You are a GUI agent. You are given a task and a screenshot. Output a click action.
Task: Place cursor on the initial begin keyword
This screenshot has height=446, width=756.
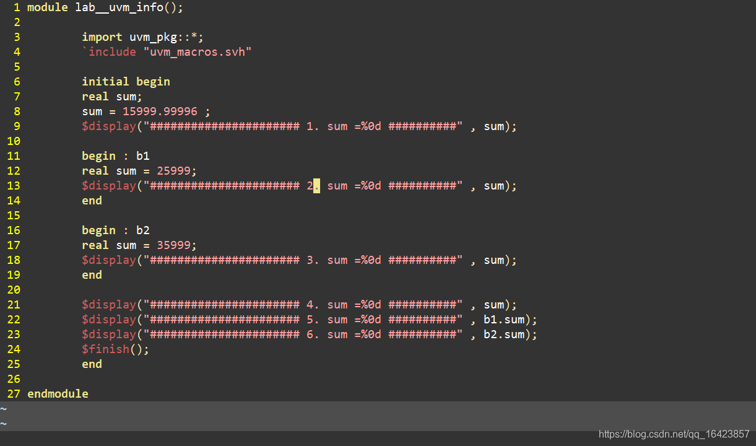126,81
